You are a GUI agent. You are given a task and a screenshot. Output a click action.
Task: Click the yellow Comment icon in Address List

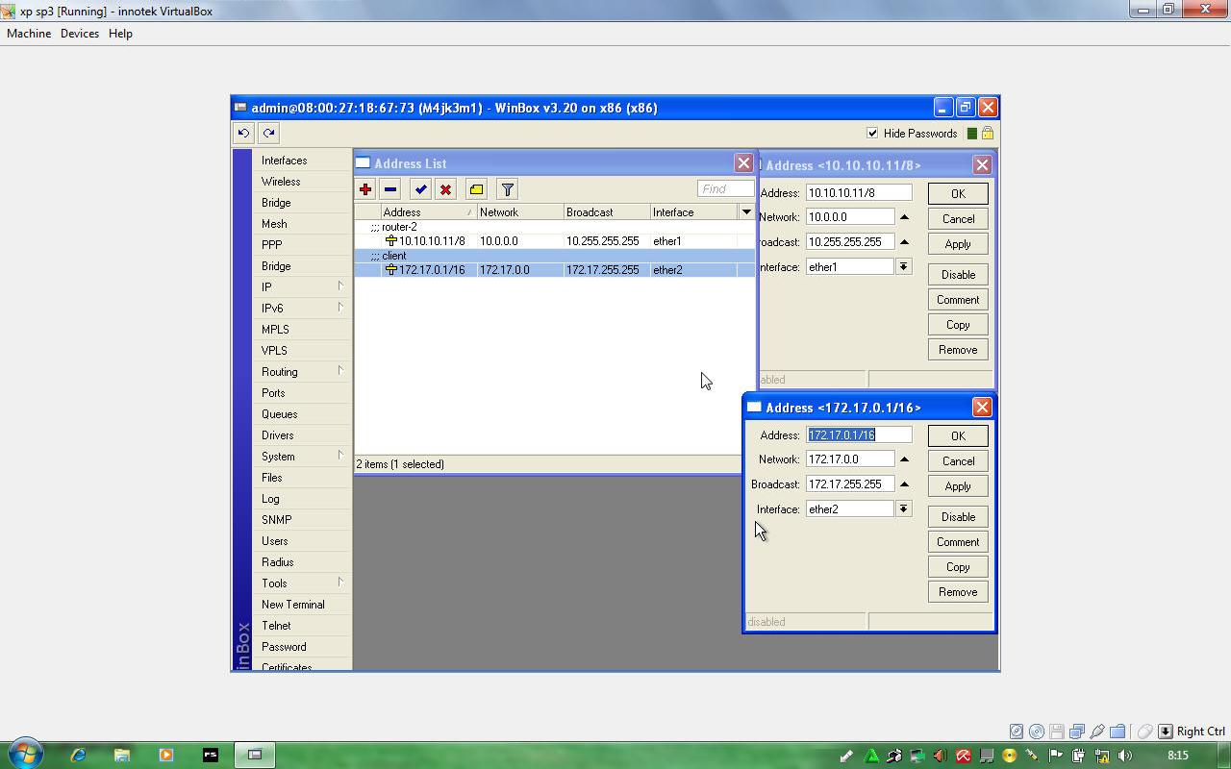pyautogui.click(x=476, y=189)
